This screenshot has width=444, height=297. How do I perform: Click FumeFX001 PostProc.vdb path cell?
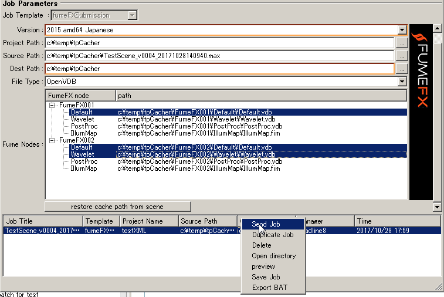click(200, 126)
